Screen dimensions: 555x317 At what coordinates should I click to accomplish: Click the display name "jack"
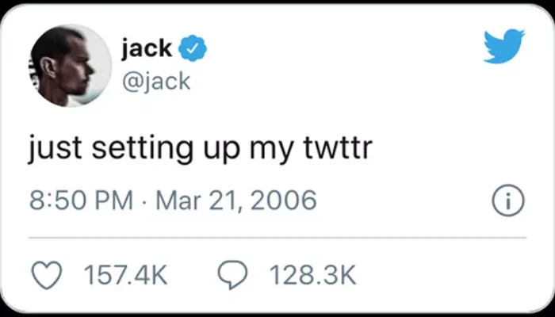pyautogui.click(x=147, y=49)
